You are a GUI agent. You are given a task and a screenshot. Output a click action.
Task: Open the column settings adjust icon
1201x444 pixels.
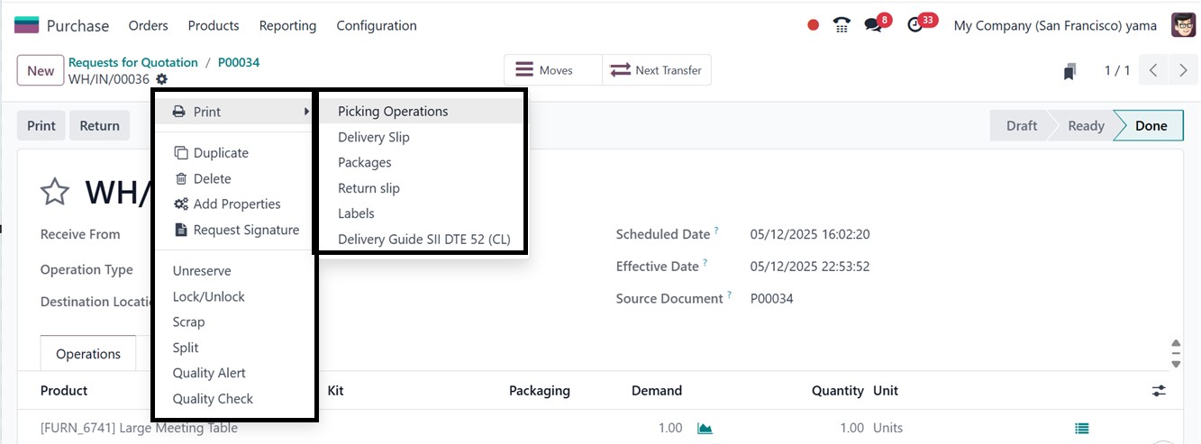1159,391
